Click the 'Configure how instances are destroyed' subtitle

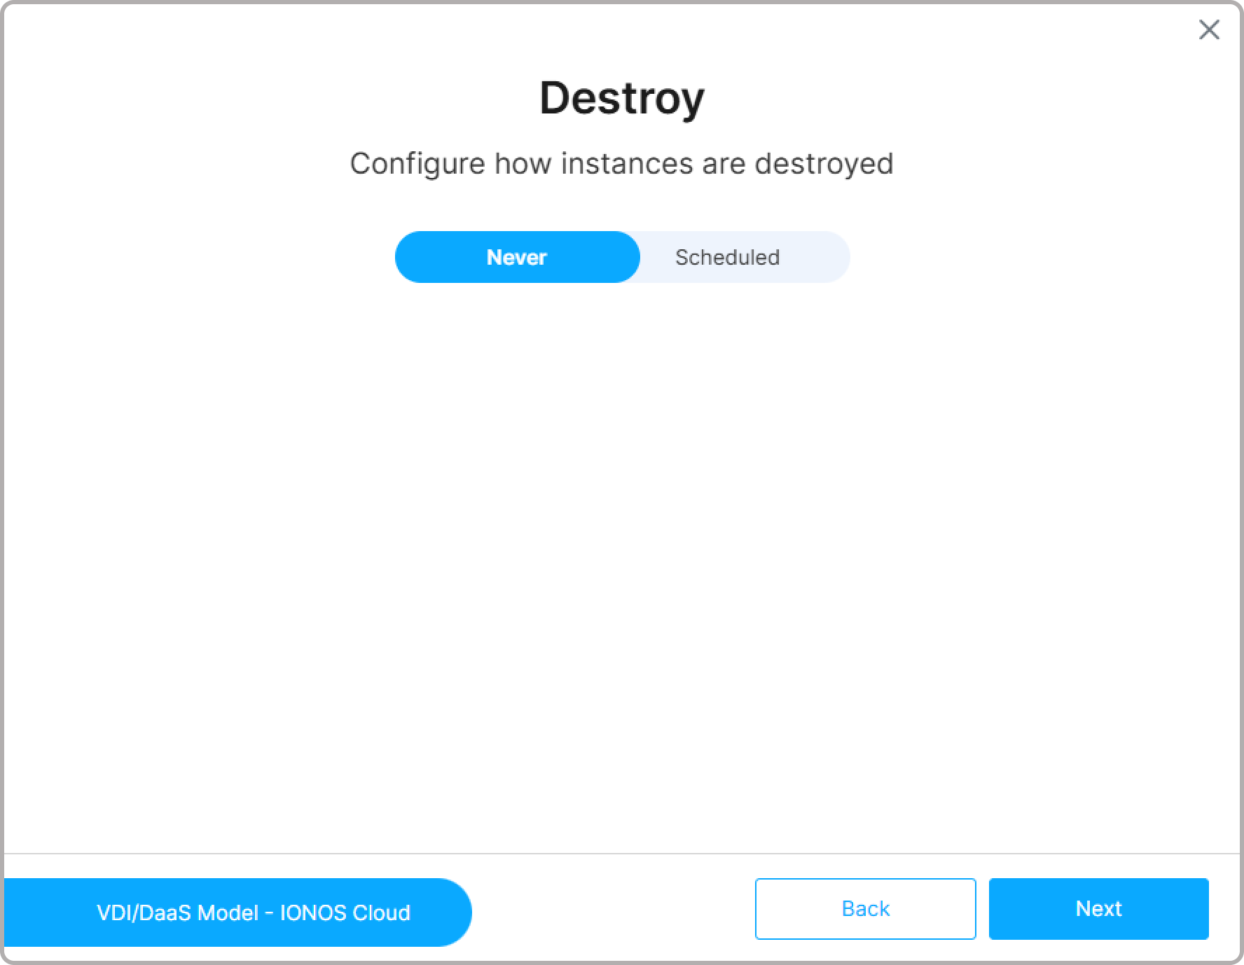[621, 163]
